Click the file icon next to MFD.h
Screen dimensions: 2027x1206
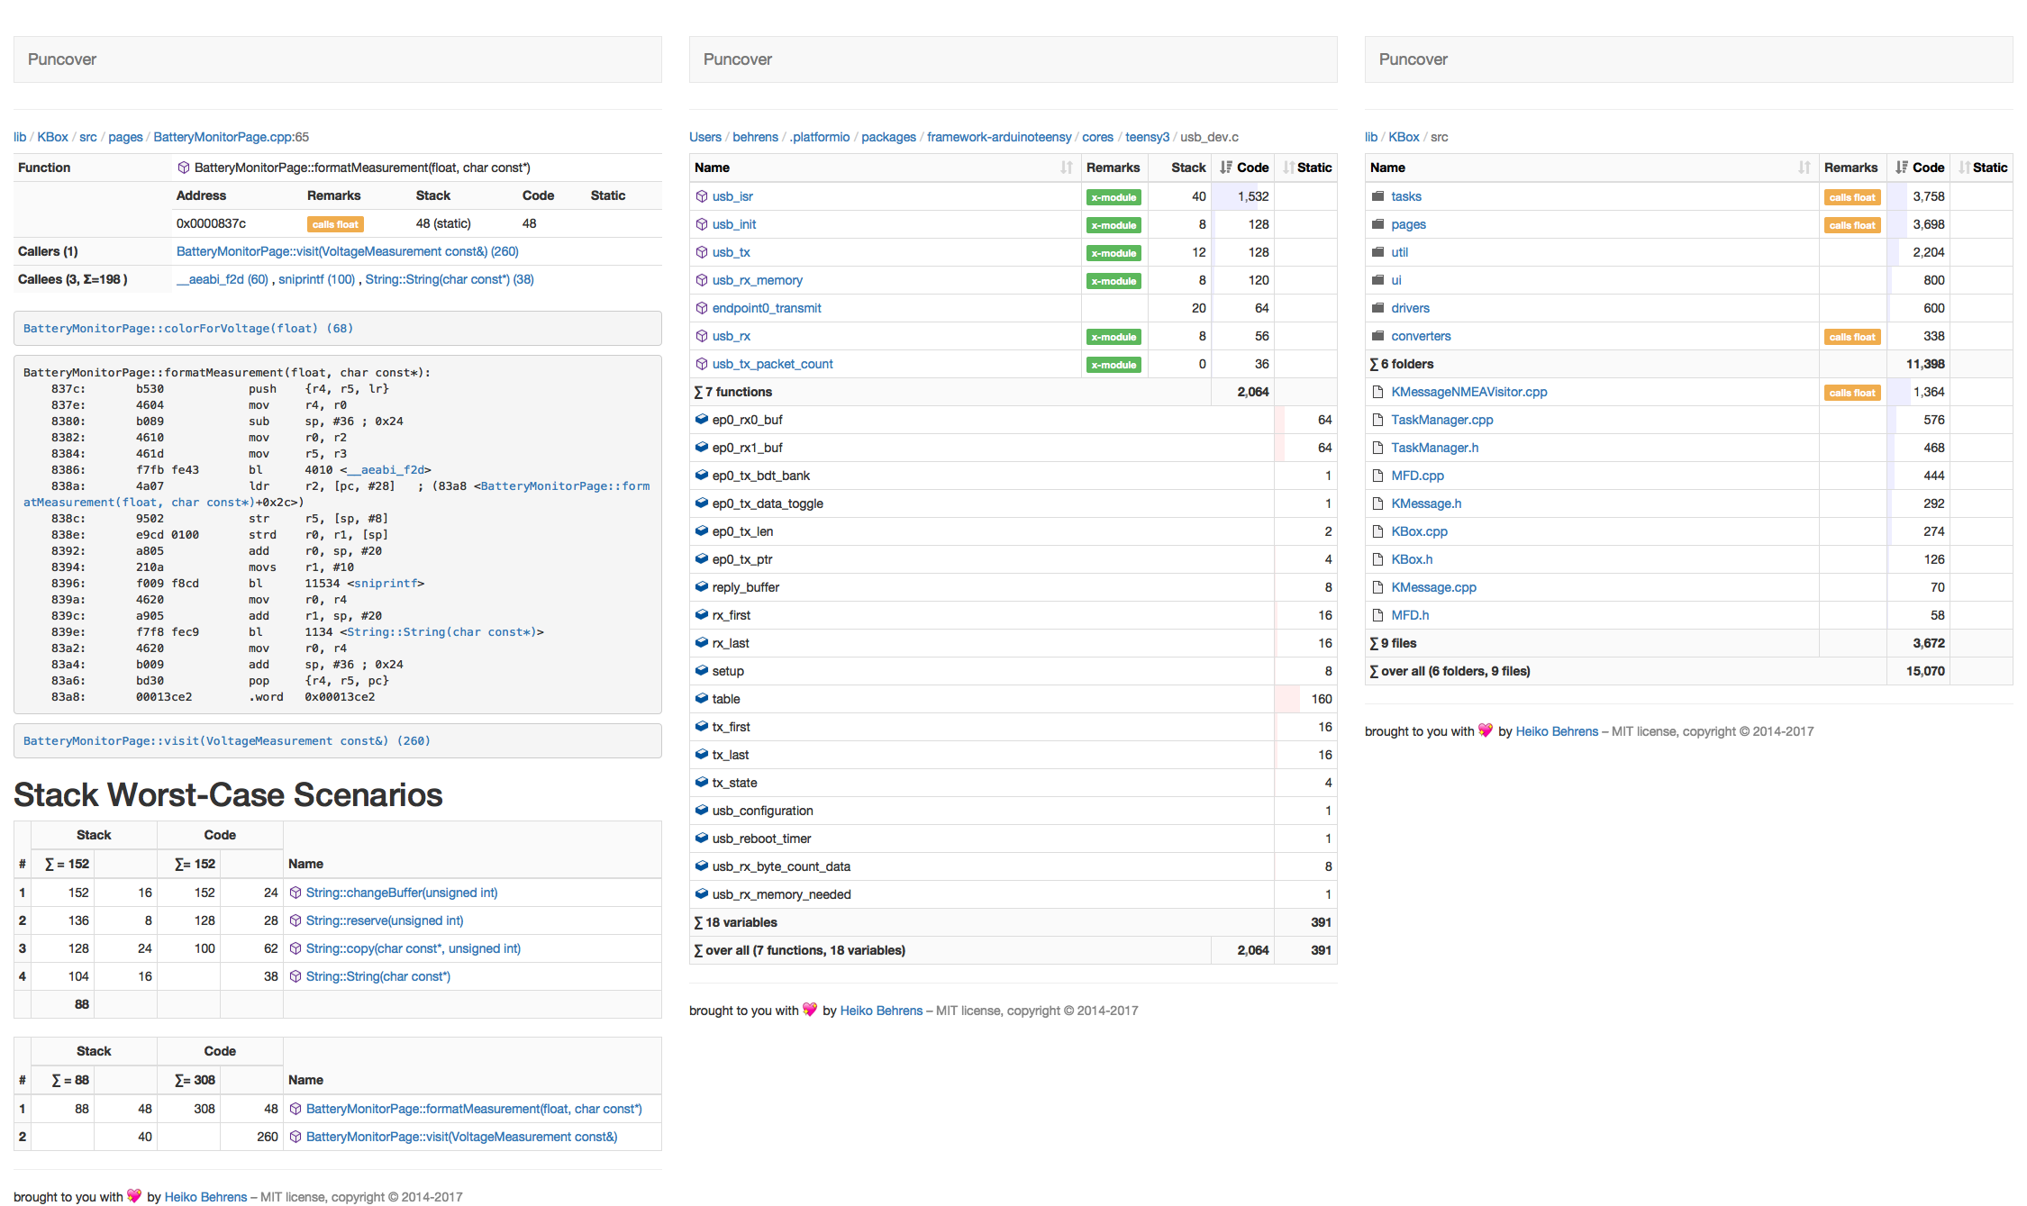pyautogui.click(x=1377, y=615)
